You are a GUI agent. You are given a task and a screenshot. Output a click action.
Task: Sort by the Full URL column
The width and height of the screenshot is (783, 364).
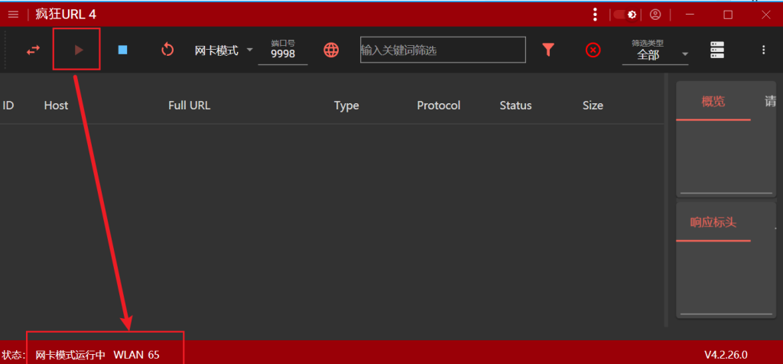[x=190, y=106]
